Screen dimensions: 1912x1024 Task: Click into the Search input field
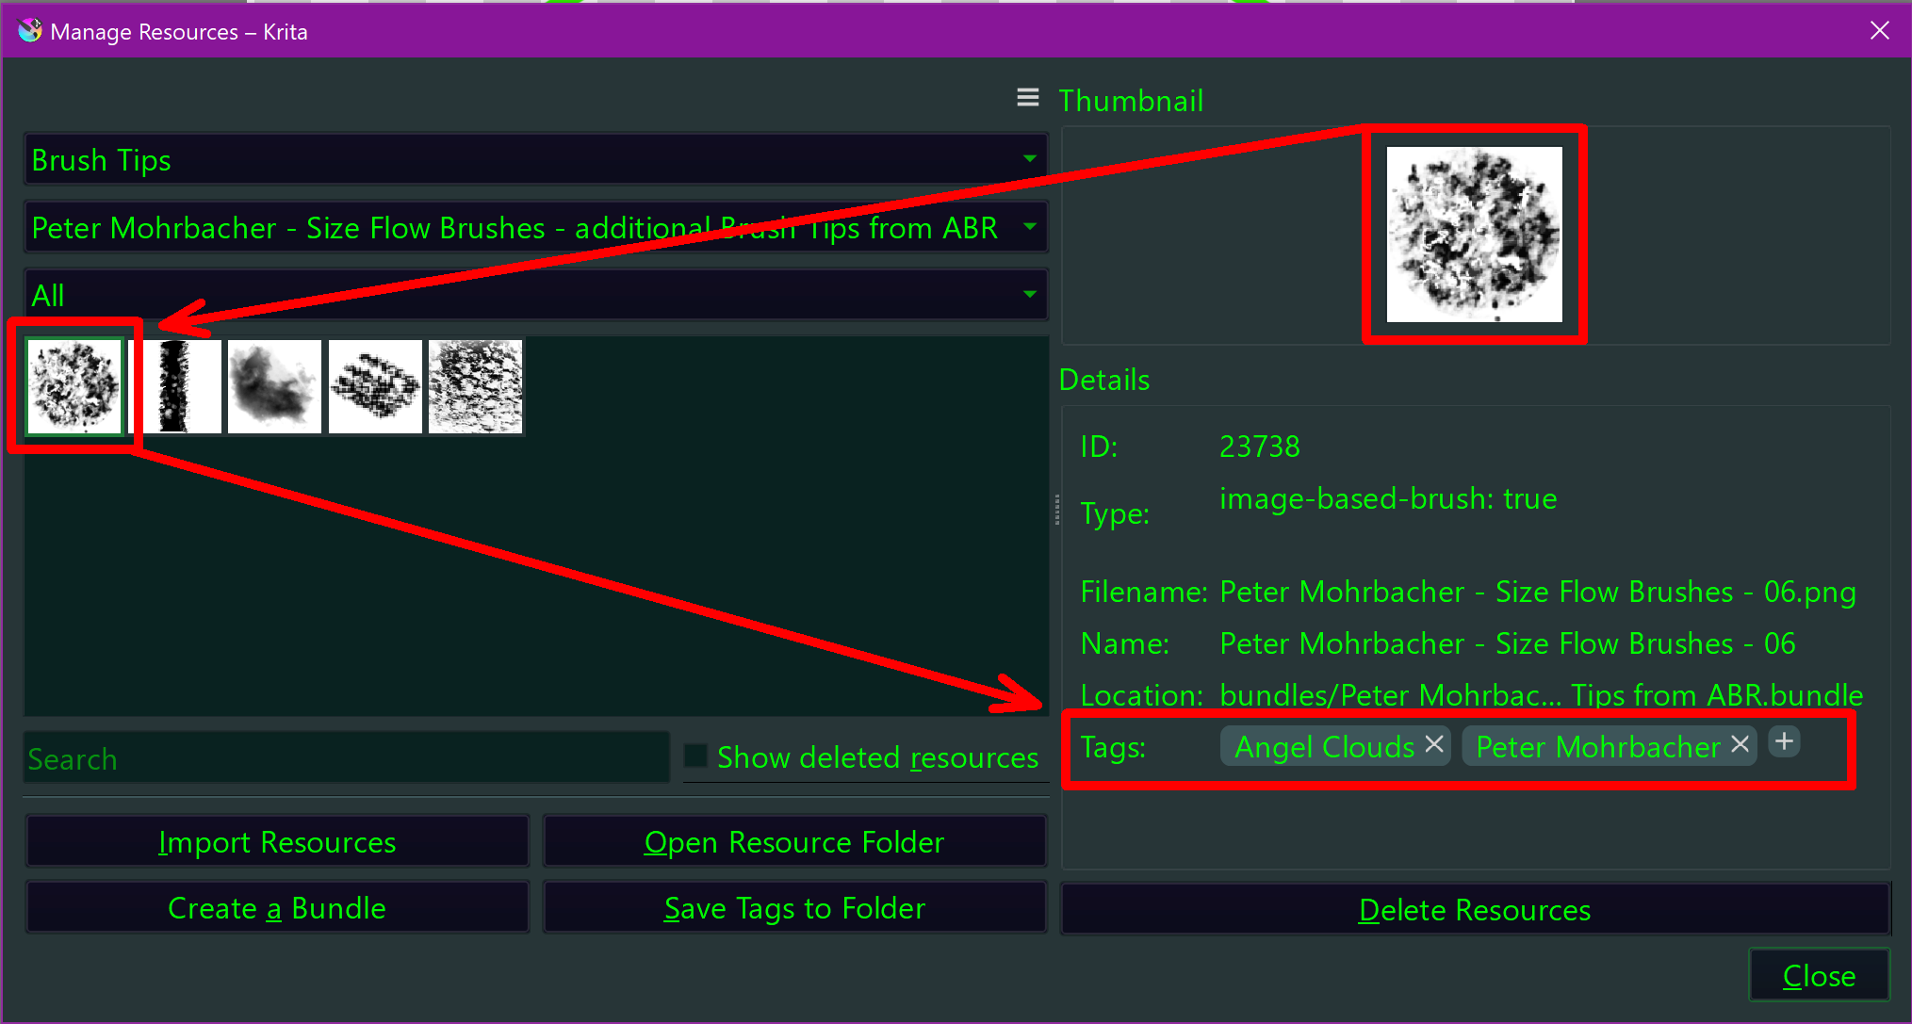click(x=345, y=758)
